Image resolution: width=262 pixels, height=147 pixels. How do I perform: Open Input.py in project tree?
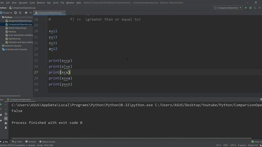(11, 31)
